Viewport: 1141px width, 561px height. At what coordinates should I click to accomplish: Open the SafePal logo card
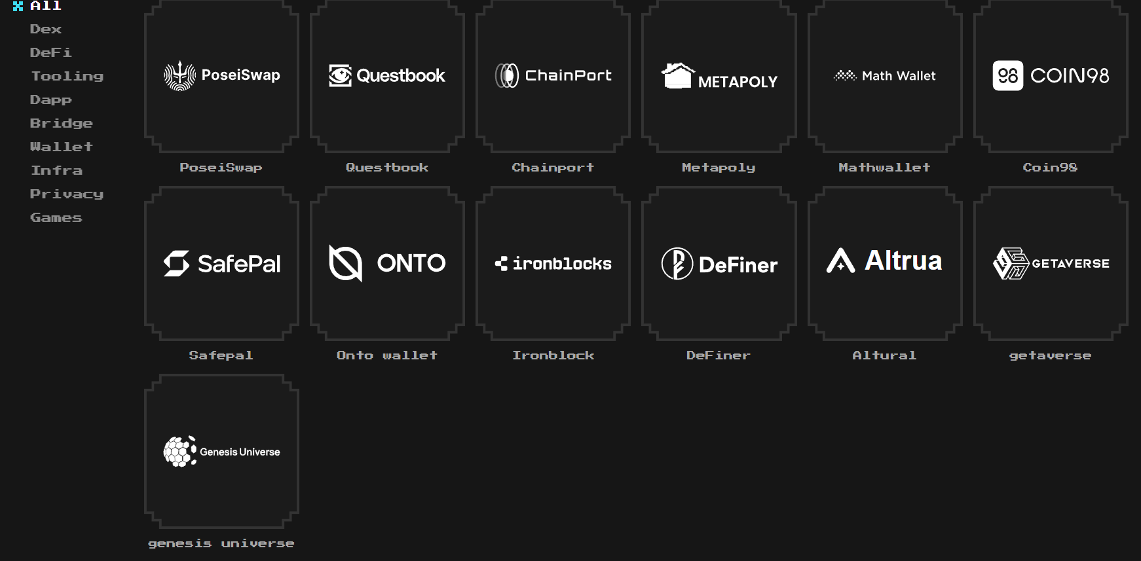(221, 264)
